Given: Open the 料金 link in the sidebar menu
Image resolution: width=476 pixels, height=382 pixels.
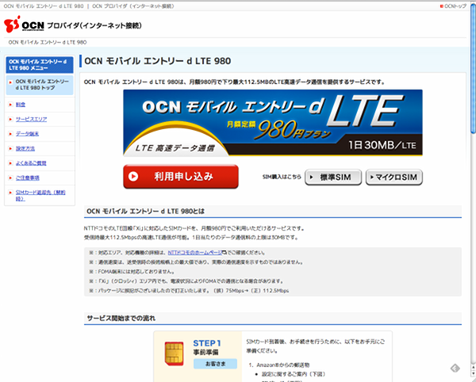Looking at the screenshot, I should tap(21, 105).
